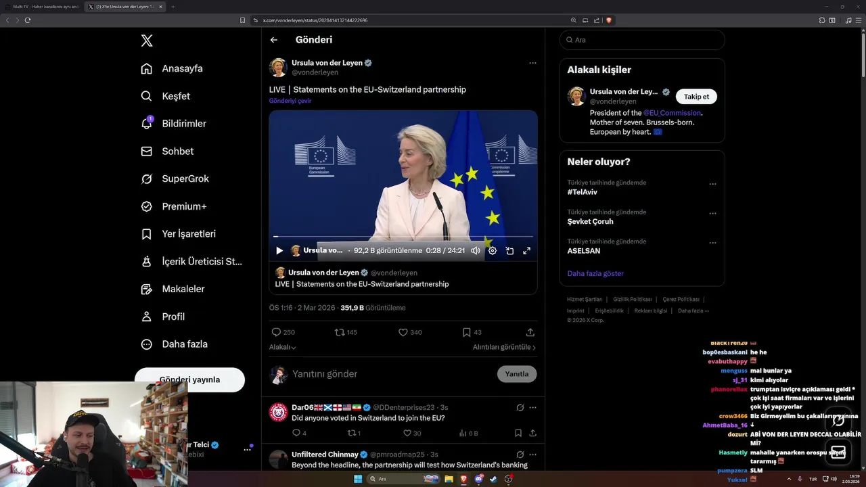Click Gönderiyi çevir translate link

(x=290, y=101)
